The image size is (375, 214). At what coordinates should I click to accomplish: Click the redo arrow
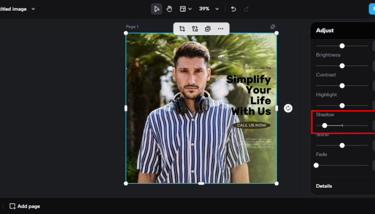pos(246,9)
